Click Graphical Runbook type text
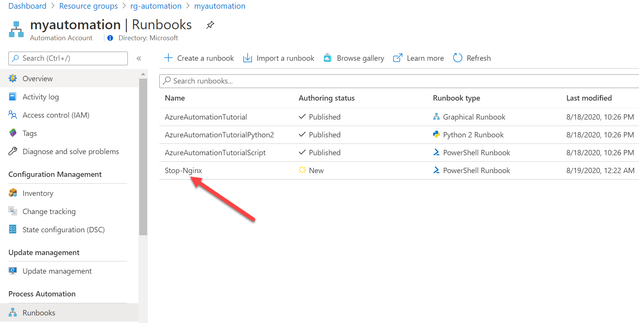Image resolution: width=639 pixels, height=323 pixels. (474, 117)
